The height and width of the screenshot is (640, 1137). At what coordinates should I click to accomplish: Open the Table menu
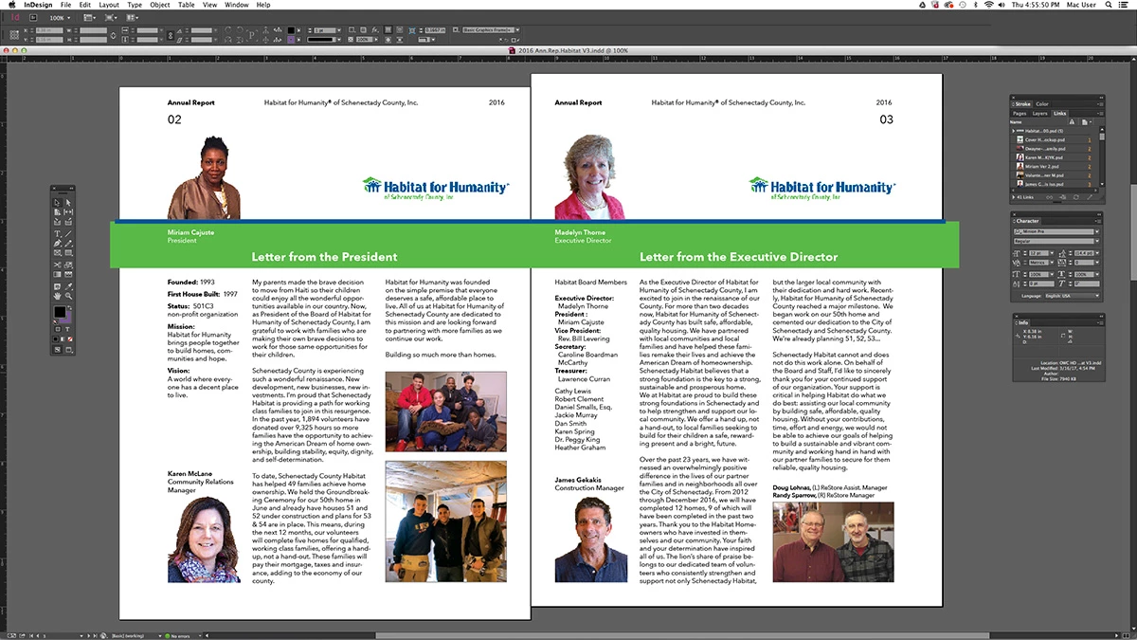(x=189, y=5)
